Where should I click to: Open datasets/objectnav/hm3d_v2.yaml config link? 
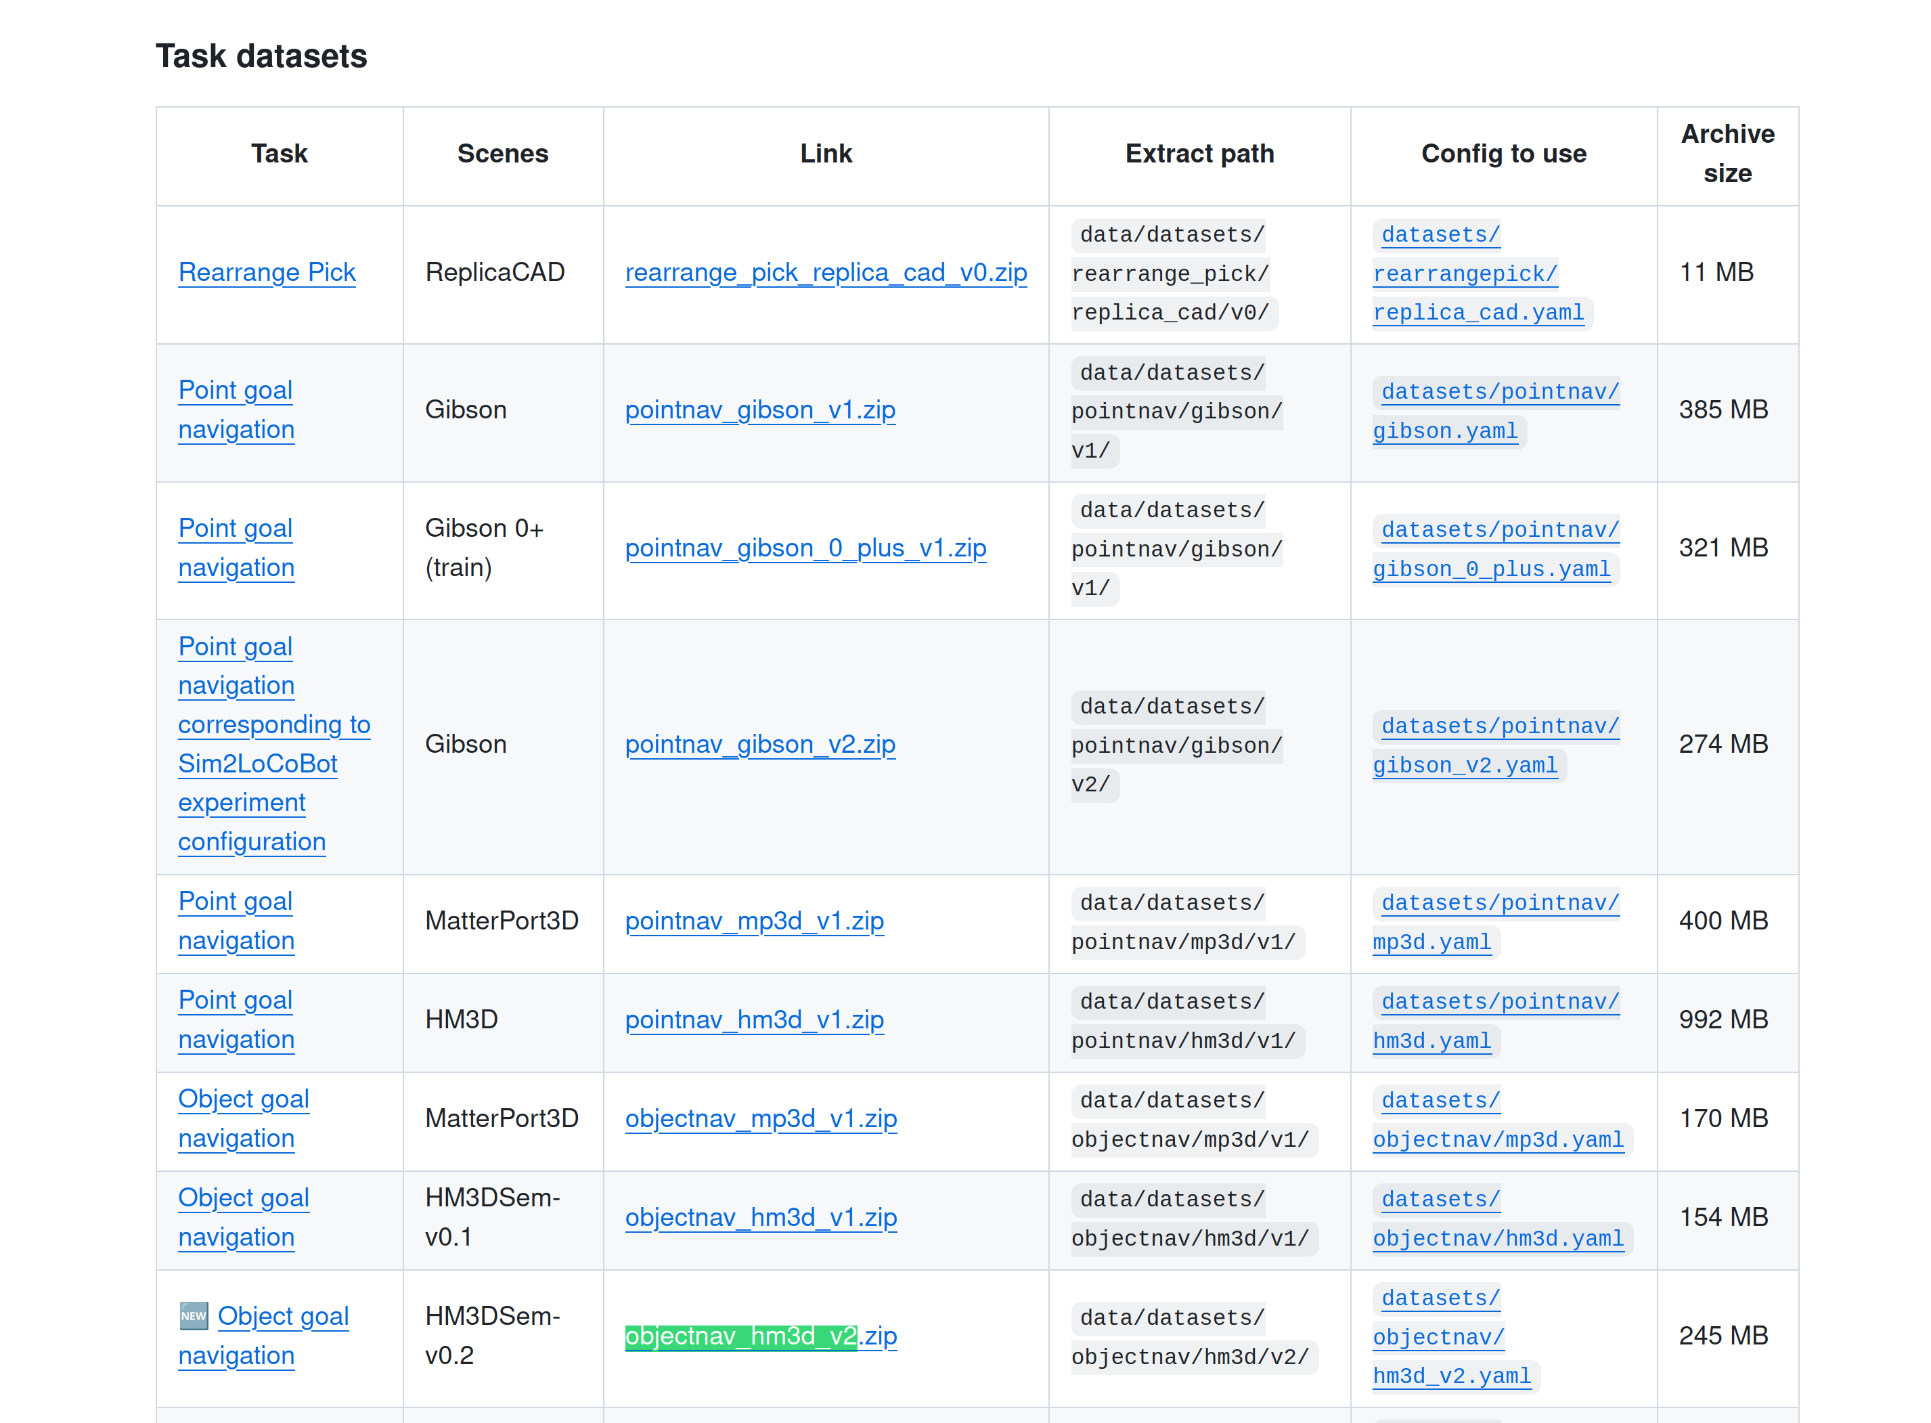pyautogui.click(x=1451, y=1376)
